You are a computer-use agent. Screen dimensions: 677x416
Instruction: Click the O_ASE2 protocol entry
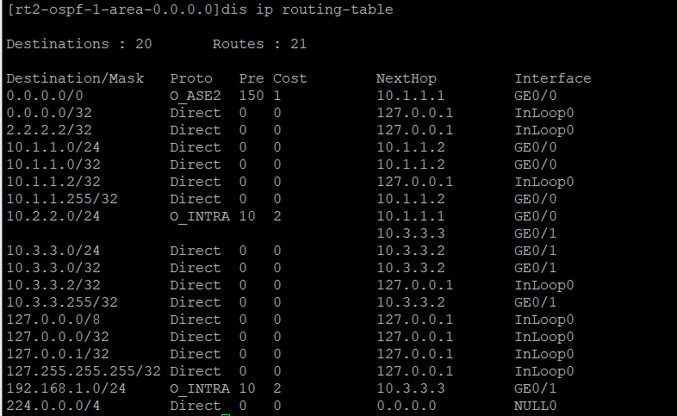point(196,96)
